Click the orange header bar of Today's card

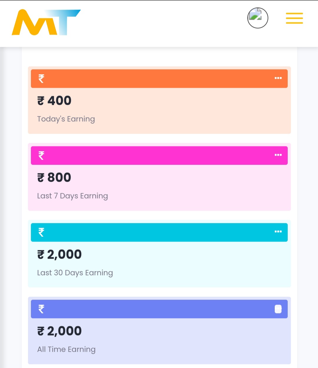159,79
